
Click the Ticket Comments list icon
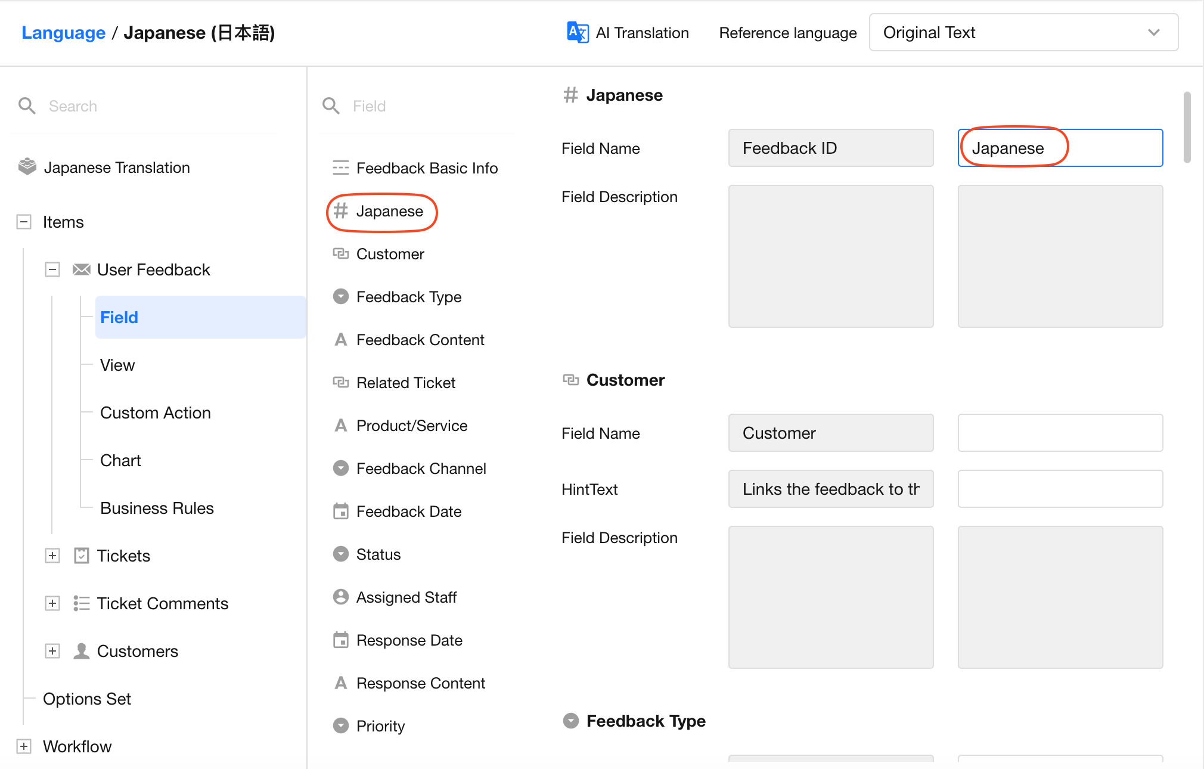(x=81, y=603)
